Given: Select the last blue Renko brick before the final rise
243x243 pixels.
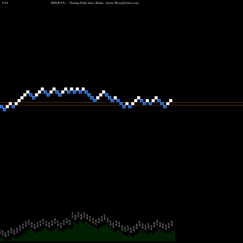Looking at the screenshot, I should (165, 106).
